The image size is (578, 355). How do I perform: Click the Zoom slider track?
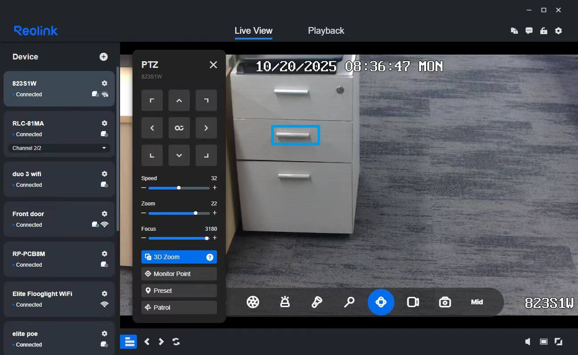pos(179,213)
